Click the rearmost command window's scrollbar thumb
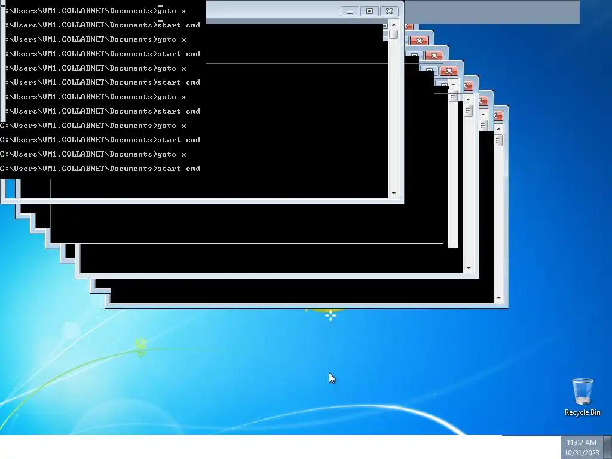The height and width of the screenshot is (459, 612). point(498,140)
